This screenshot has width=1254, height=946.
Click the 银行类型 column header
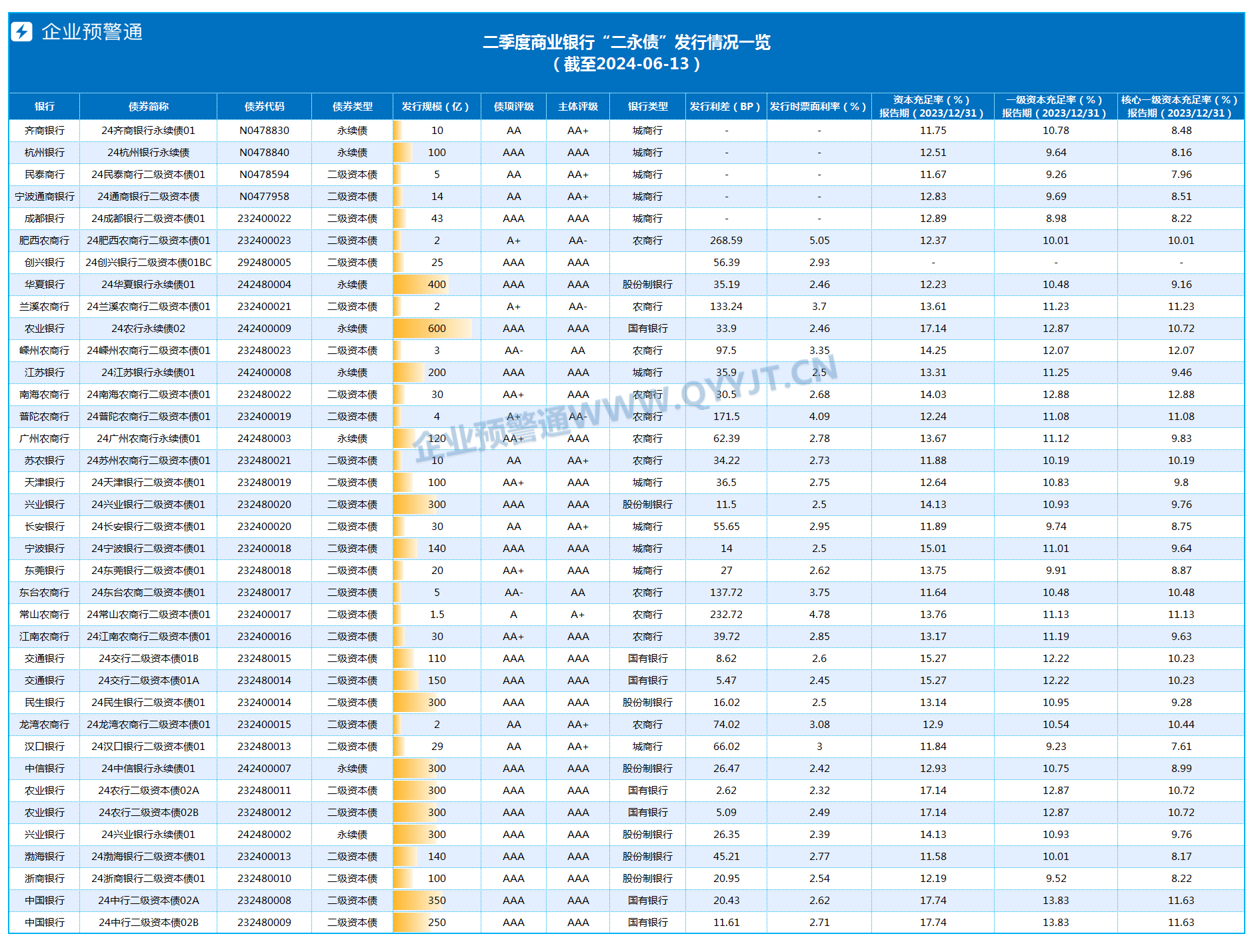(648, 107)
